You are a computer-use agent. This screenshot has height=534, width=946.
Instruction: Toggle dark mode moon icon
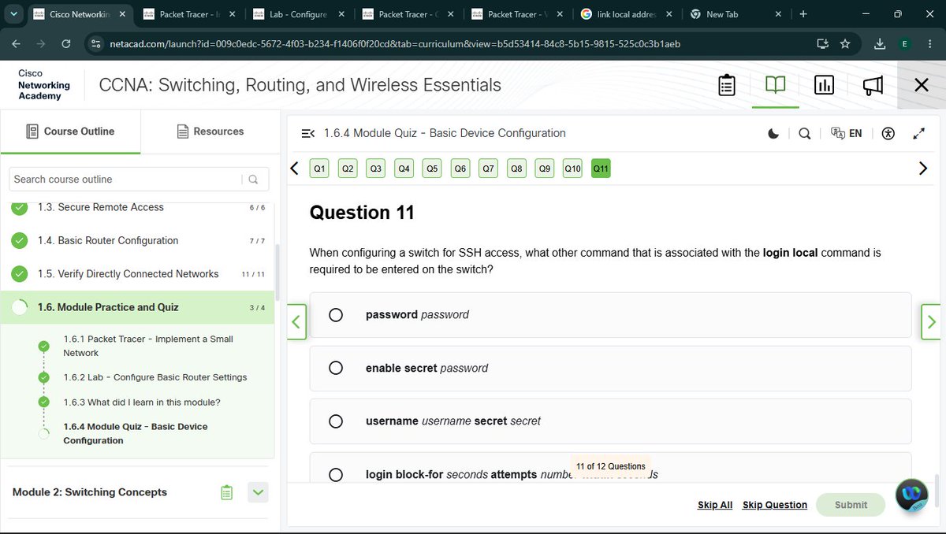[x=773, y=134]
